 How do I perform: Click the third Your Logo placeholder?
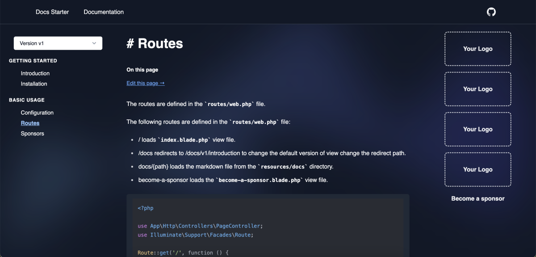tap(478, 129)
